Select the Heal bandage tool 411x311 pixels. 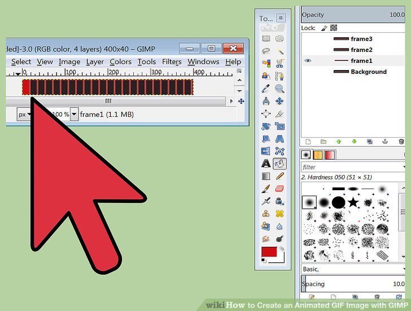click(279, 213)
